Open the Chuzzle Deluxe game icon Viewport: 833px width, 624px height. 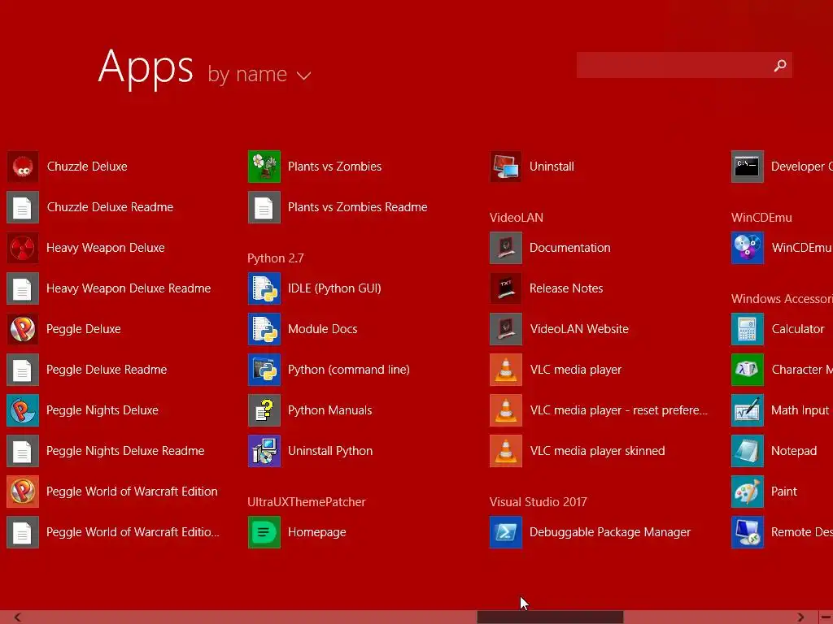click(x=22, y=167)
